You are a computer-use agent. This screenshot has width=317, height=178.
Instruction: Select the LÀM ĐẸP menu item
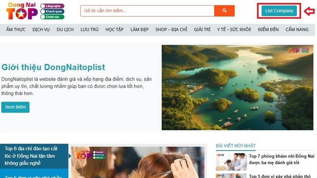click(139, 29)
